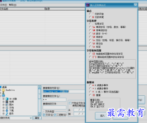Expand the 下载 tree node
147x123 pixels.
point(4,111)
